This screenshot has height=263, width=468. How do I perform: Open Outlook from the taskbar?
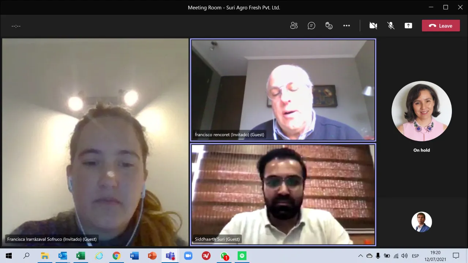pos(63,256)
